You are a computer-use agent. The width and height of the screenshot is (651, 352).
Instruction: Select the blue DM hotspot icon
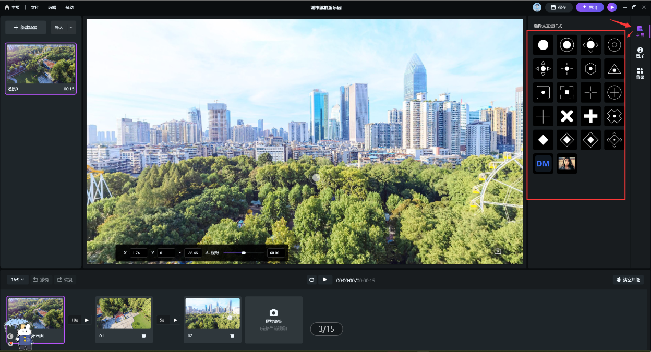[543, 164]
